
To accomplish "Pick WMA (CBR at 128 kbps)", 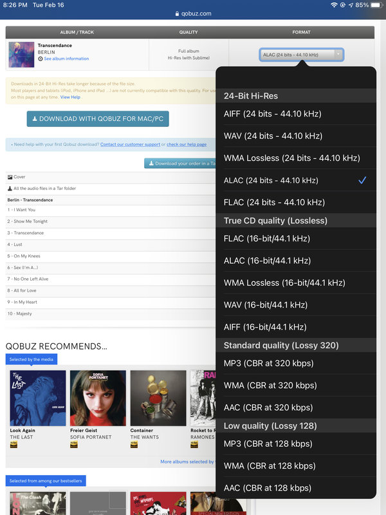I will pos(296,465).
